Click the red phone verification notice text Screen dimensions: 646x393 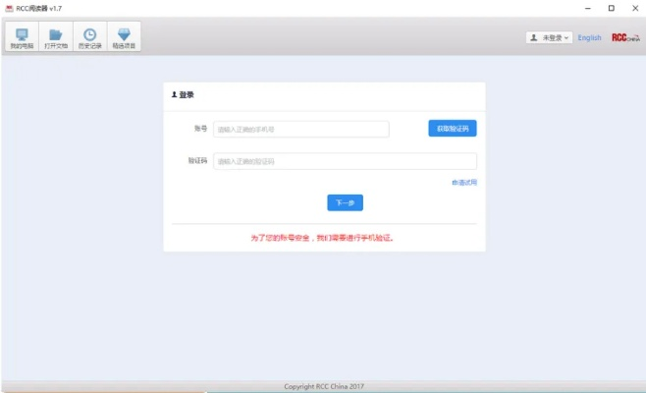click(x=322, y=238)
